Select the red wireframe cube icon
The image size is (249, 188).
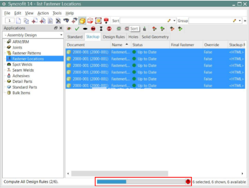(x=90, y=21)
